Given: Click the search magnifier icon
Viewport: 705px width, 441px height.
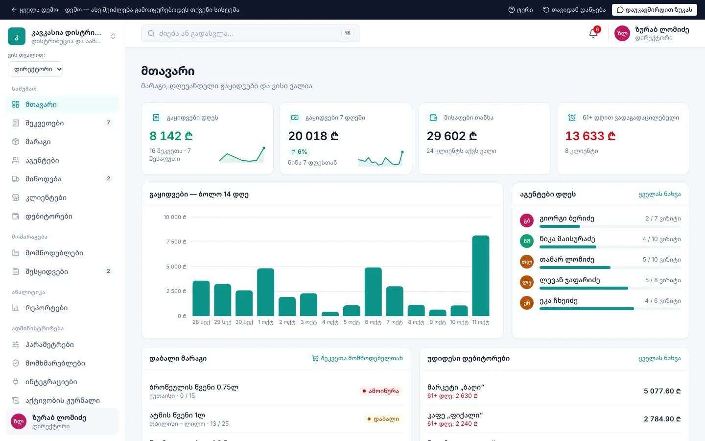Looking at the screenshot, I should point(151,33).
